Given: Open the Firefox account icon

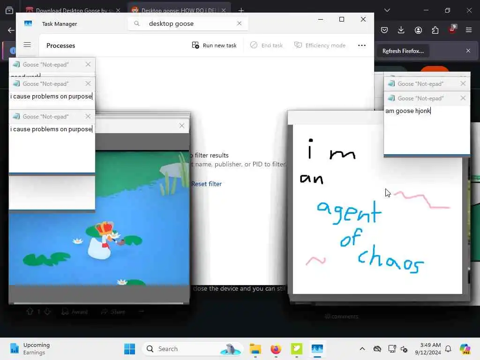Looking at the screenshot, I should (x=418, y=30).
